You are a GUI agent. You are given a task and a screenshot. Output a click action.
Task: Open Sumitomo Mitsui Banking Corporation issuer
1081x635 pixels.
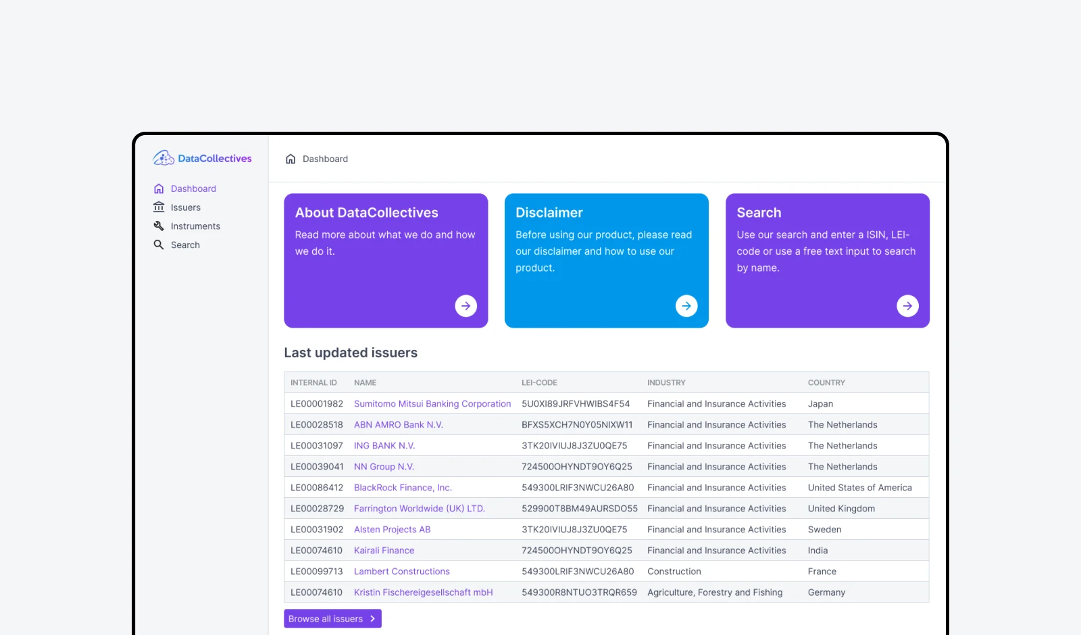click(432, 403)
